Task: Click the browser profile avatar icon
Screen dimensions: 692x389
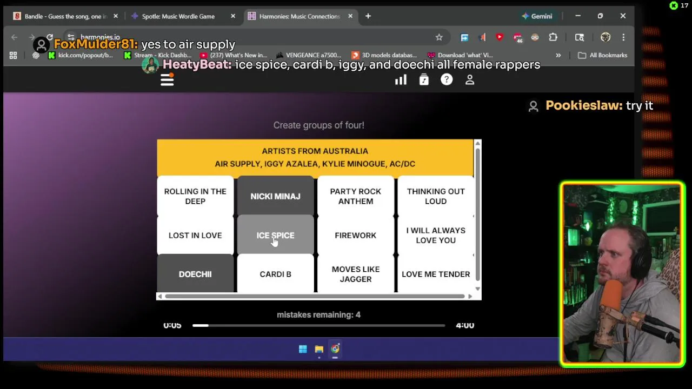Action: pyautogui.click(x=605, y=37)
